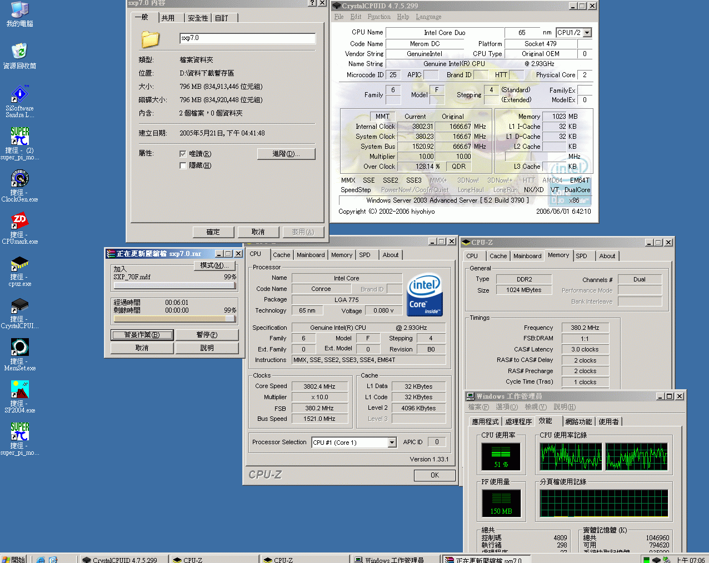Switch to the SPD tab in CPU-Z

click(582, 256)
